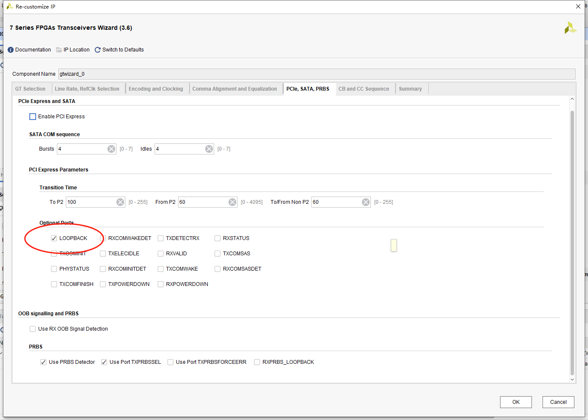Click the Vivado icon in the title bar
Screen dimensions: 588x420
coord(9,6)
